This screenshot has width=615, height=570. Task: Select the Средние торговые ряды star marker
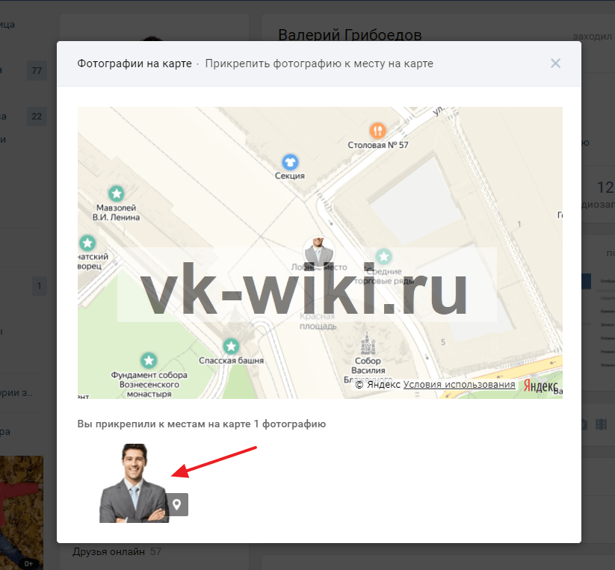pyautogui.click(x=384, y=256)
